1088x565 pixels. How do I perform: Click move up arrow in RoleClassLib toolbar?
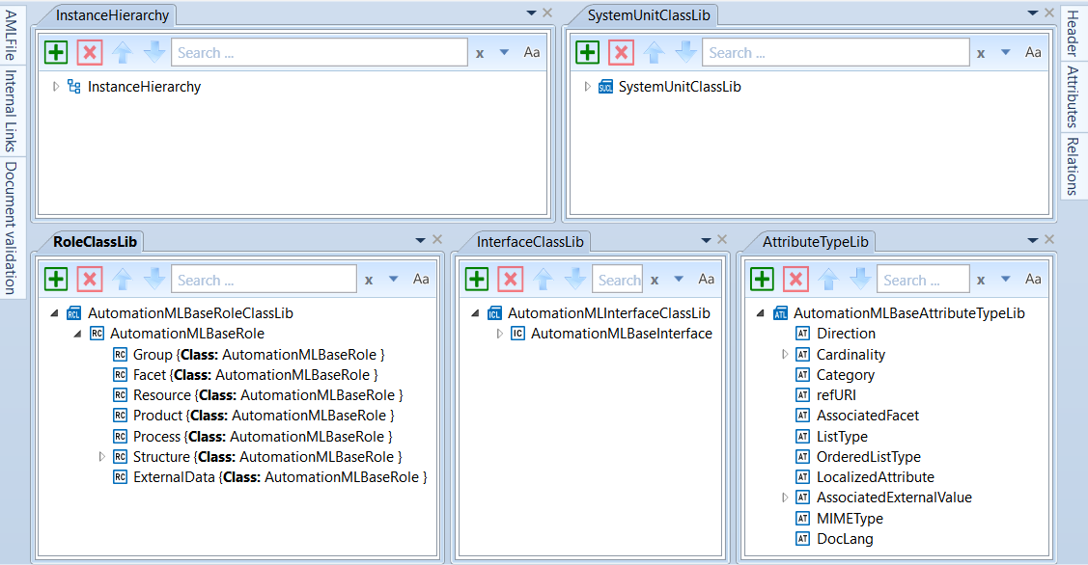[122, 280]
